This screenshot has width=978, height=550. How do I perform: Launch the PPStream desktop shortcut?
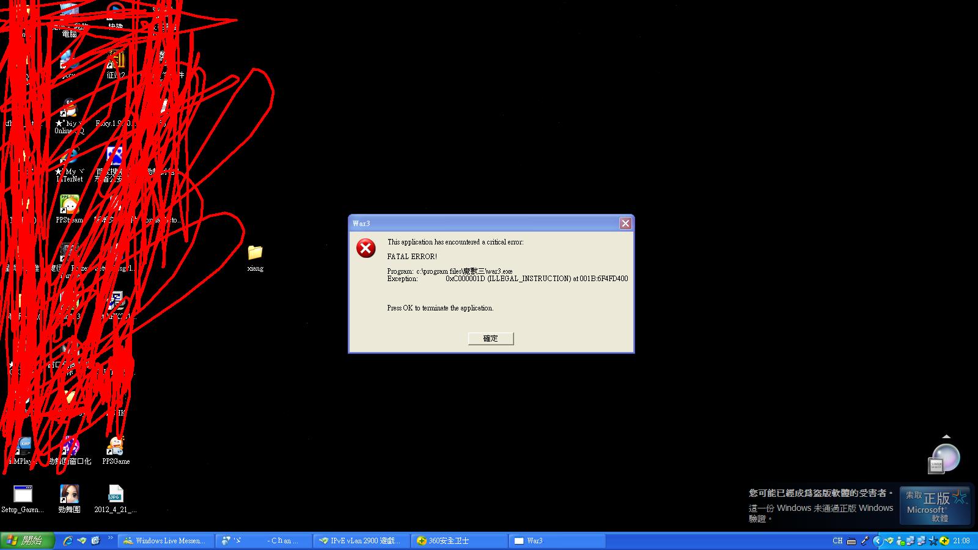(x=69, y=209)
